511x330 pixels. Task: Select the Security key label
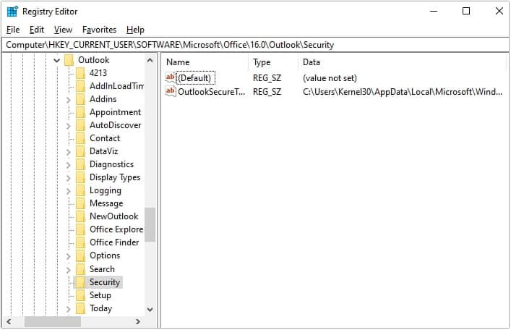point(105,282)
